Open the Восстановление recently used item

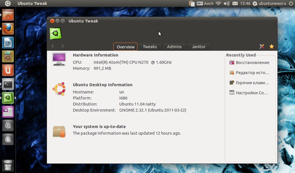(x=249, y=63)
